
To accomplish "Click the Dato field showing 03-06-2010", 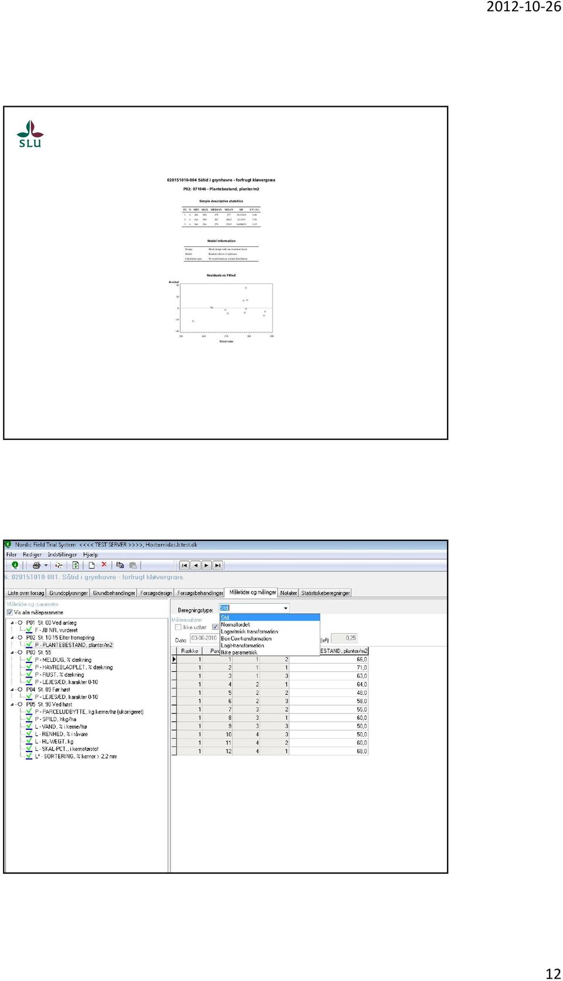I will [204, 638].
